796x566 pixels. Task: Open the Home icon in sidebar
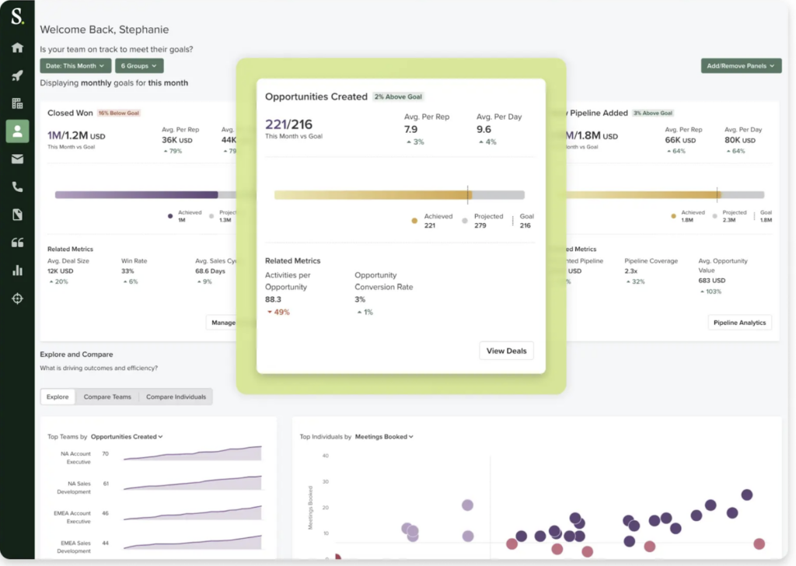(x=17, y=47)
